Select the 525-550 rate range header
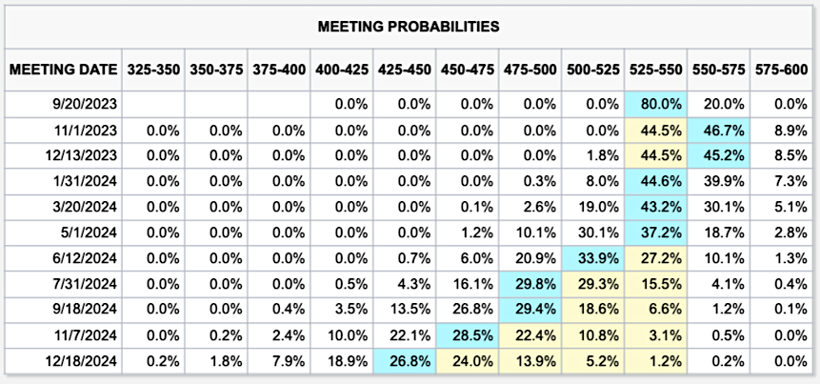Screen dimensions: 820x384 coord(655,70)
